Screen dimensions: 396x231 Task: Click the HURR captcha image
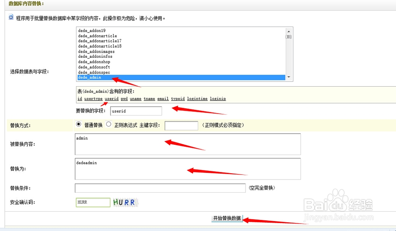click(x=126, y=202)
